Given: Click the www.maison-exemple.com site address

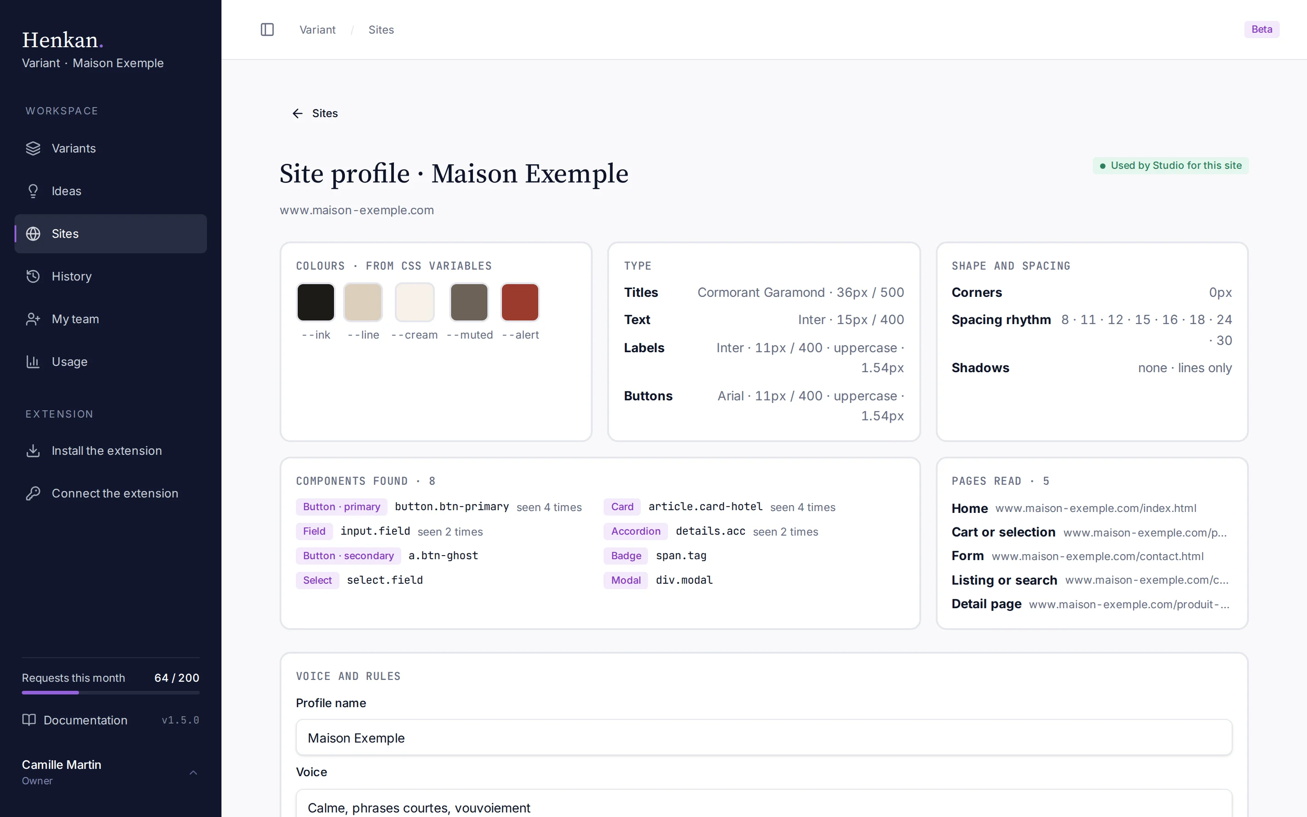Looking at the screenshot, I should coord(357,210).
